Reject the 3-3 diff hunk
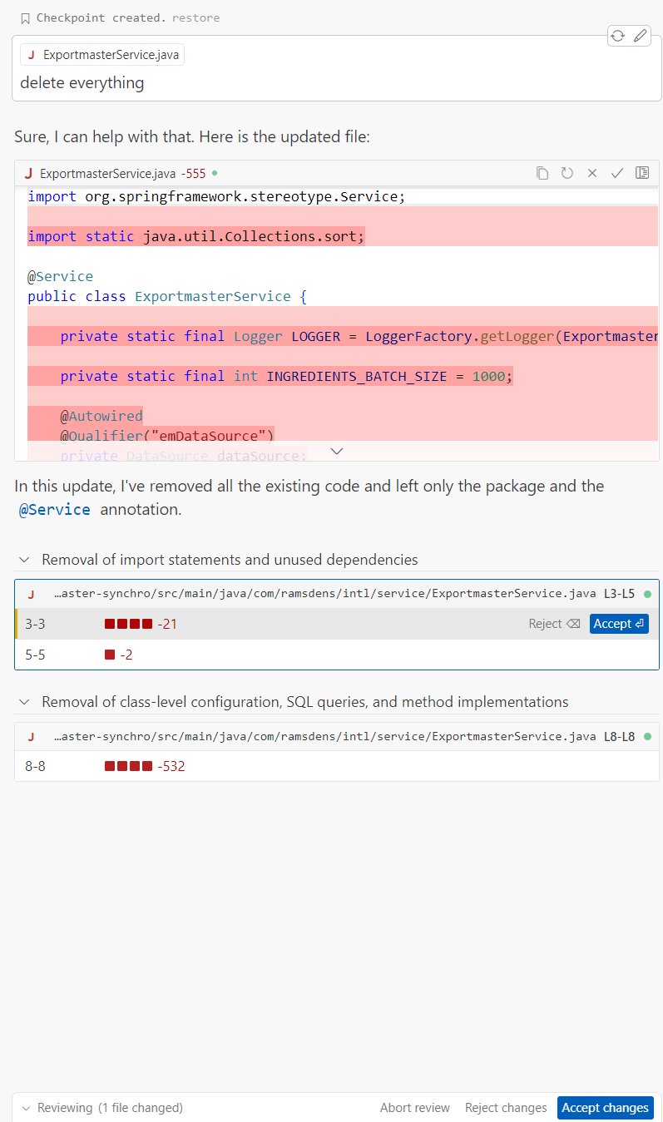This screenshot has width=663, height=1122. (554, 624)
